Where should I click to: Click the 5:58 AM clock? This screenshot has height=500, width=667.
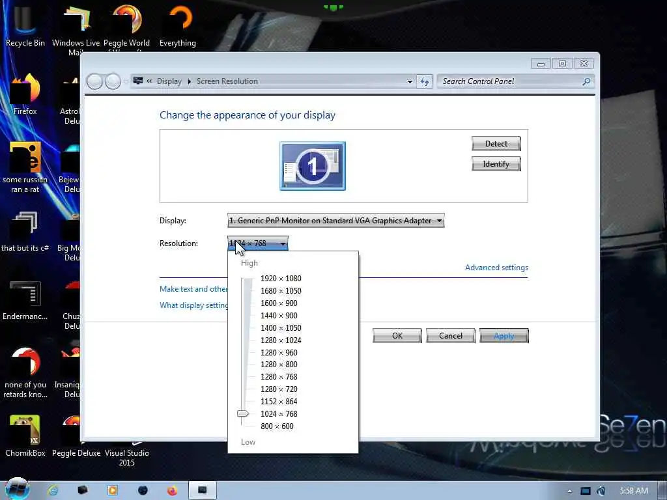pyautogui.click(x=634, y=491)
